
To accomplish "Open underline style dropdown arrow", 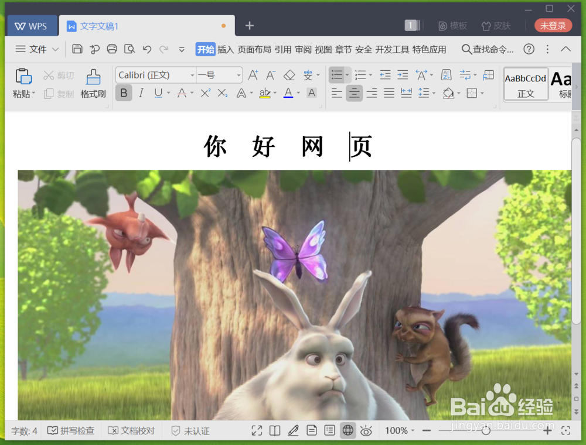I will click(x=169, y=93).
